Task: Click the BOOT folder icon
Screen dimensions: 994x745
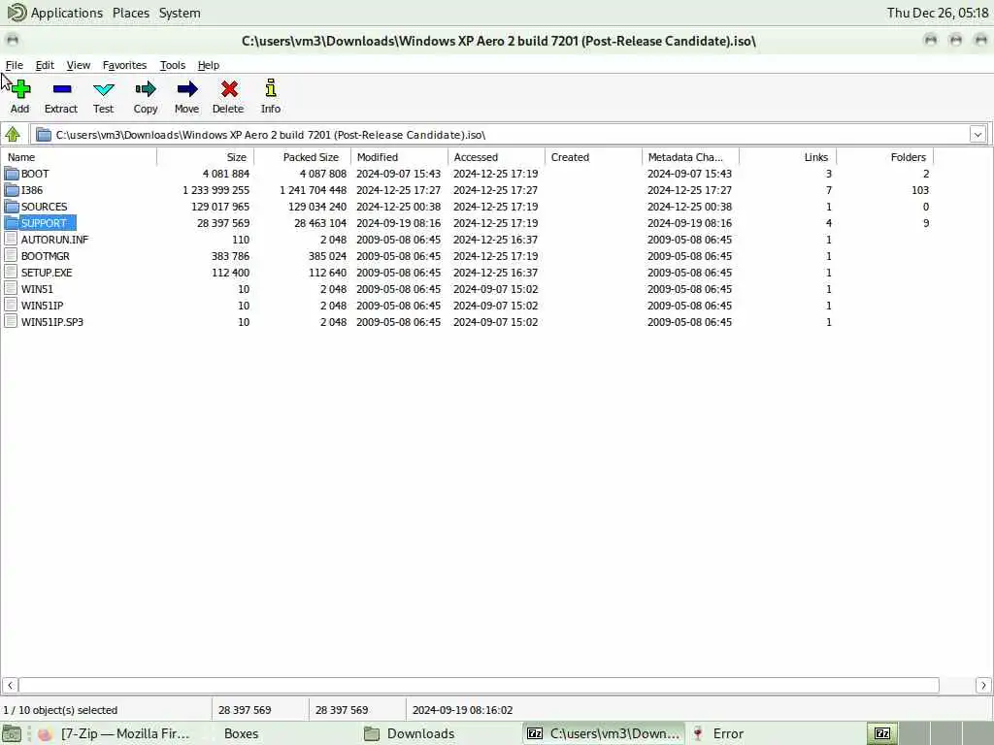Action: tap(12, 174)
